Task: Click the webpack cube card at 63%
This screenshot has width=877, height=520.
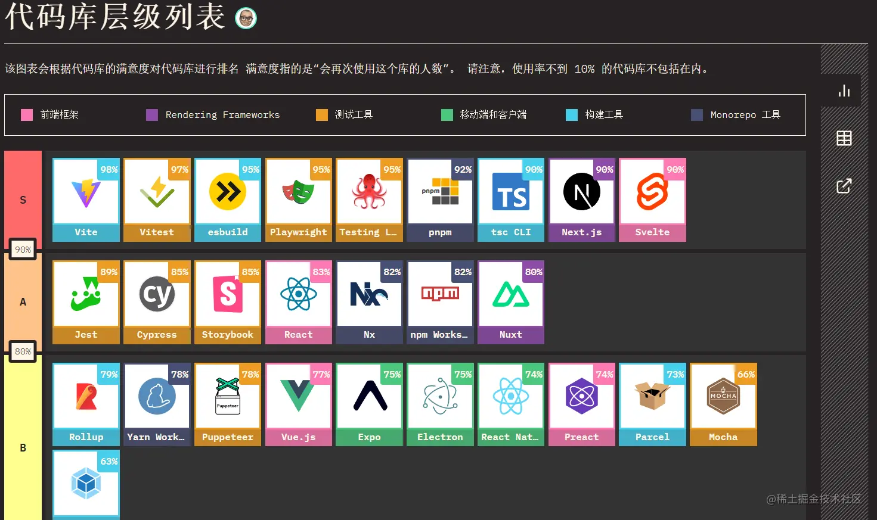Action: pos(86,485)
